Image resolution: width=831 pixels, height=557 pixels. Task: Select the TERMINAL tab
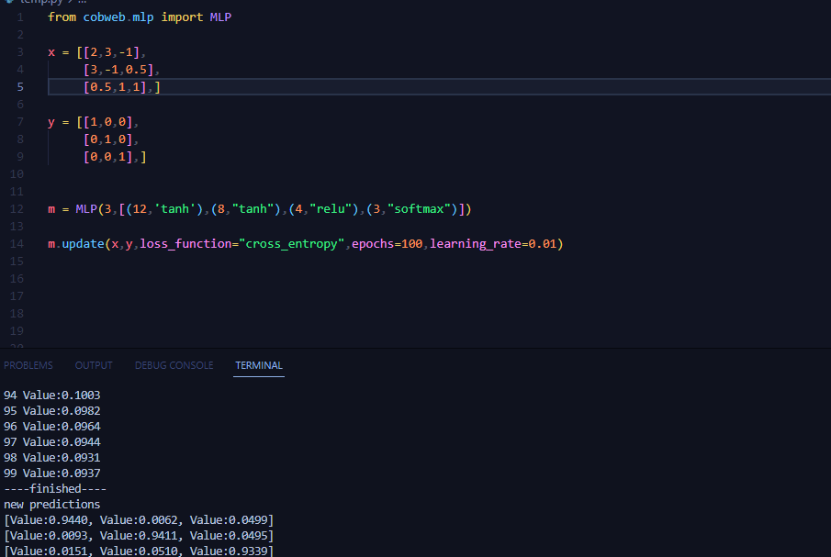click(259, 365)
